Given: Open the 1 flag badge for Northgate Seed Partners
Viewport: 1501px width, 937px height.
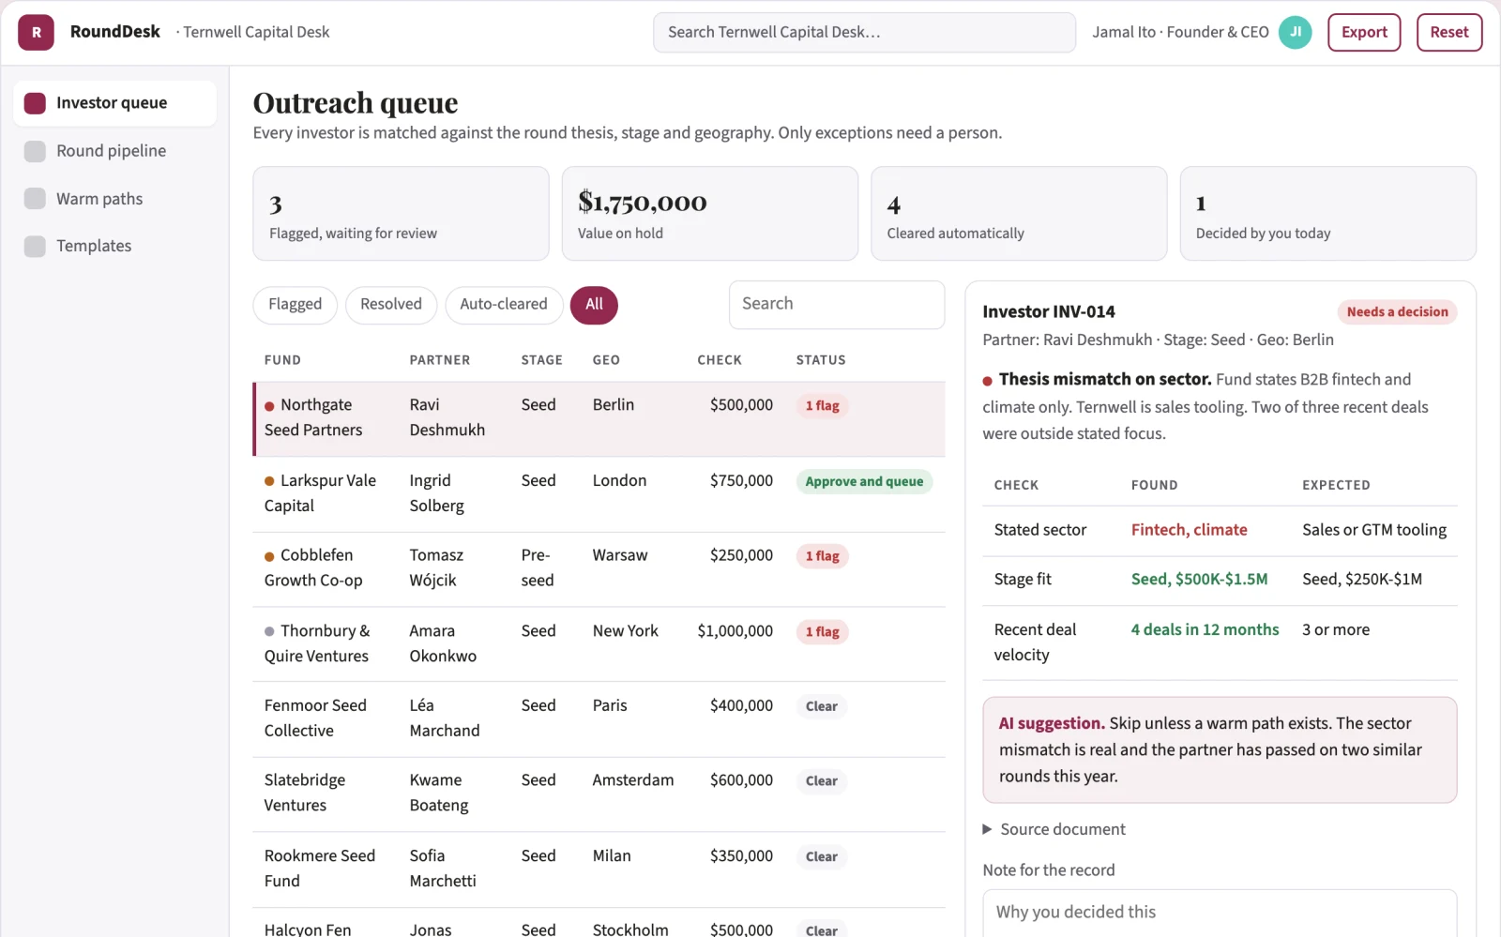Looking at the screenshot, I should pyautogui.click(x=823, y=406).
